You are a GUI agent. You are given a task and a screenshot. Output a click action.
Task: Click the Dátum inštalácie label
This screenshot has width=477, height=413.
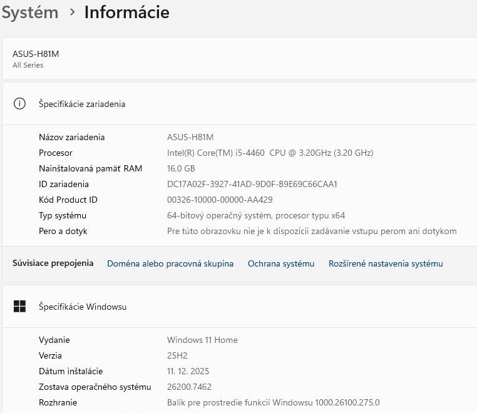[x=71, y=371]
